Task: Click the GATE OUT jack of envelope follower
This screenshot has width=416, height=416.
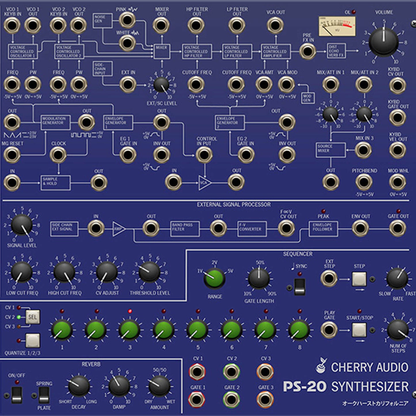Action: pyautogui.click(x=398, y=228)
